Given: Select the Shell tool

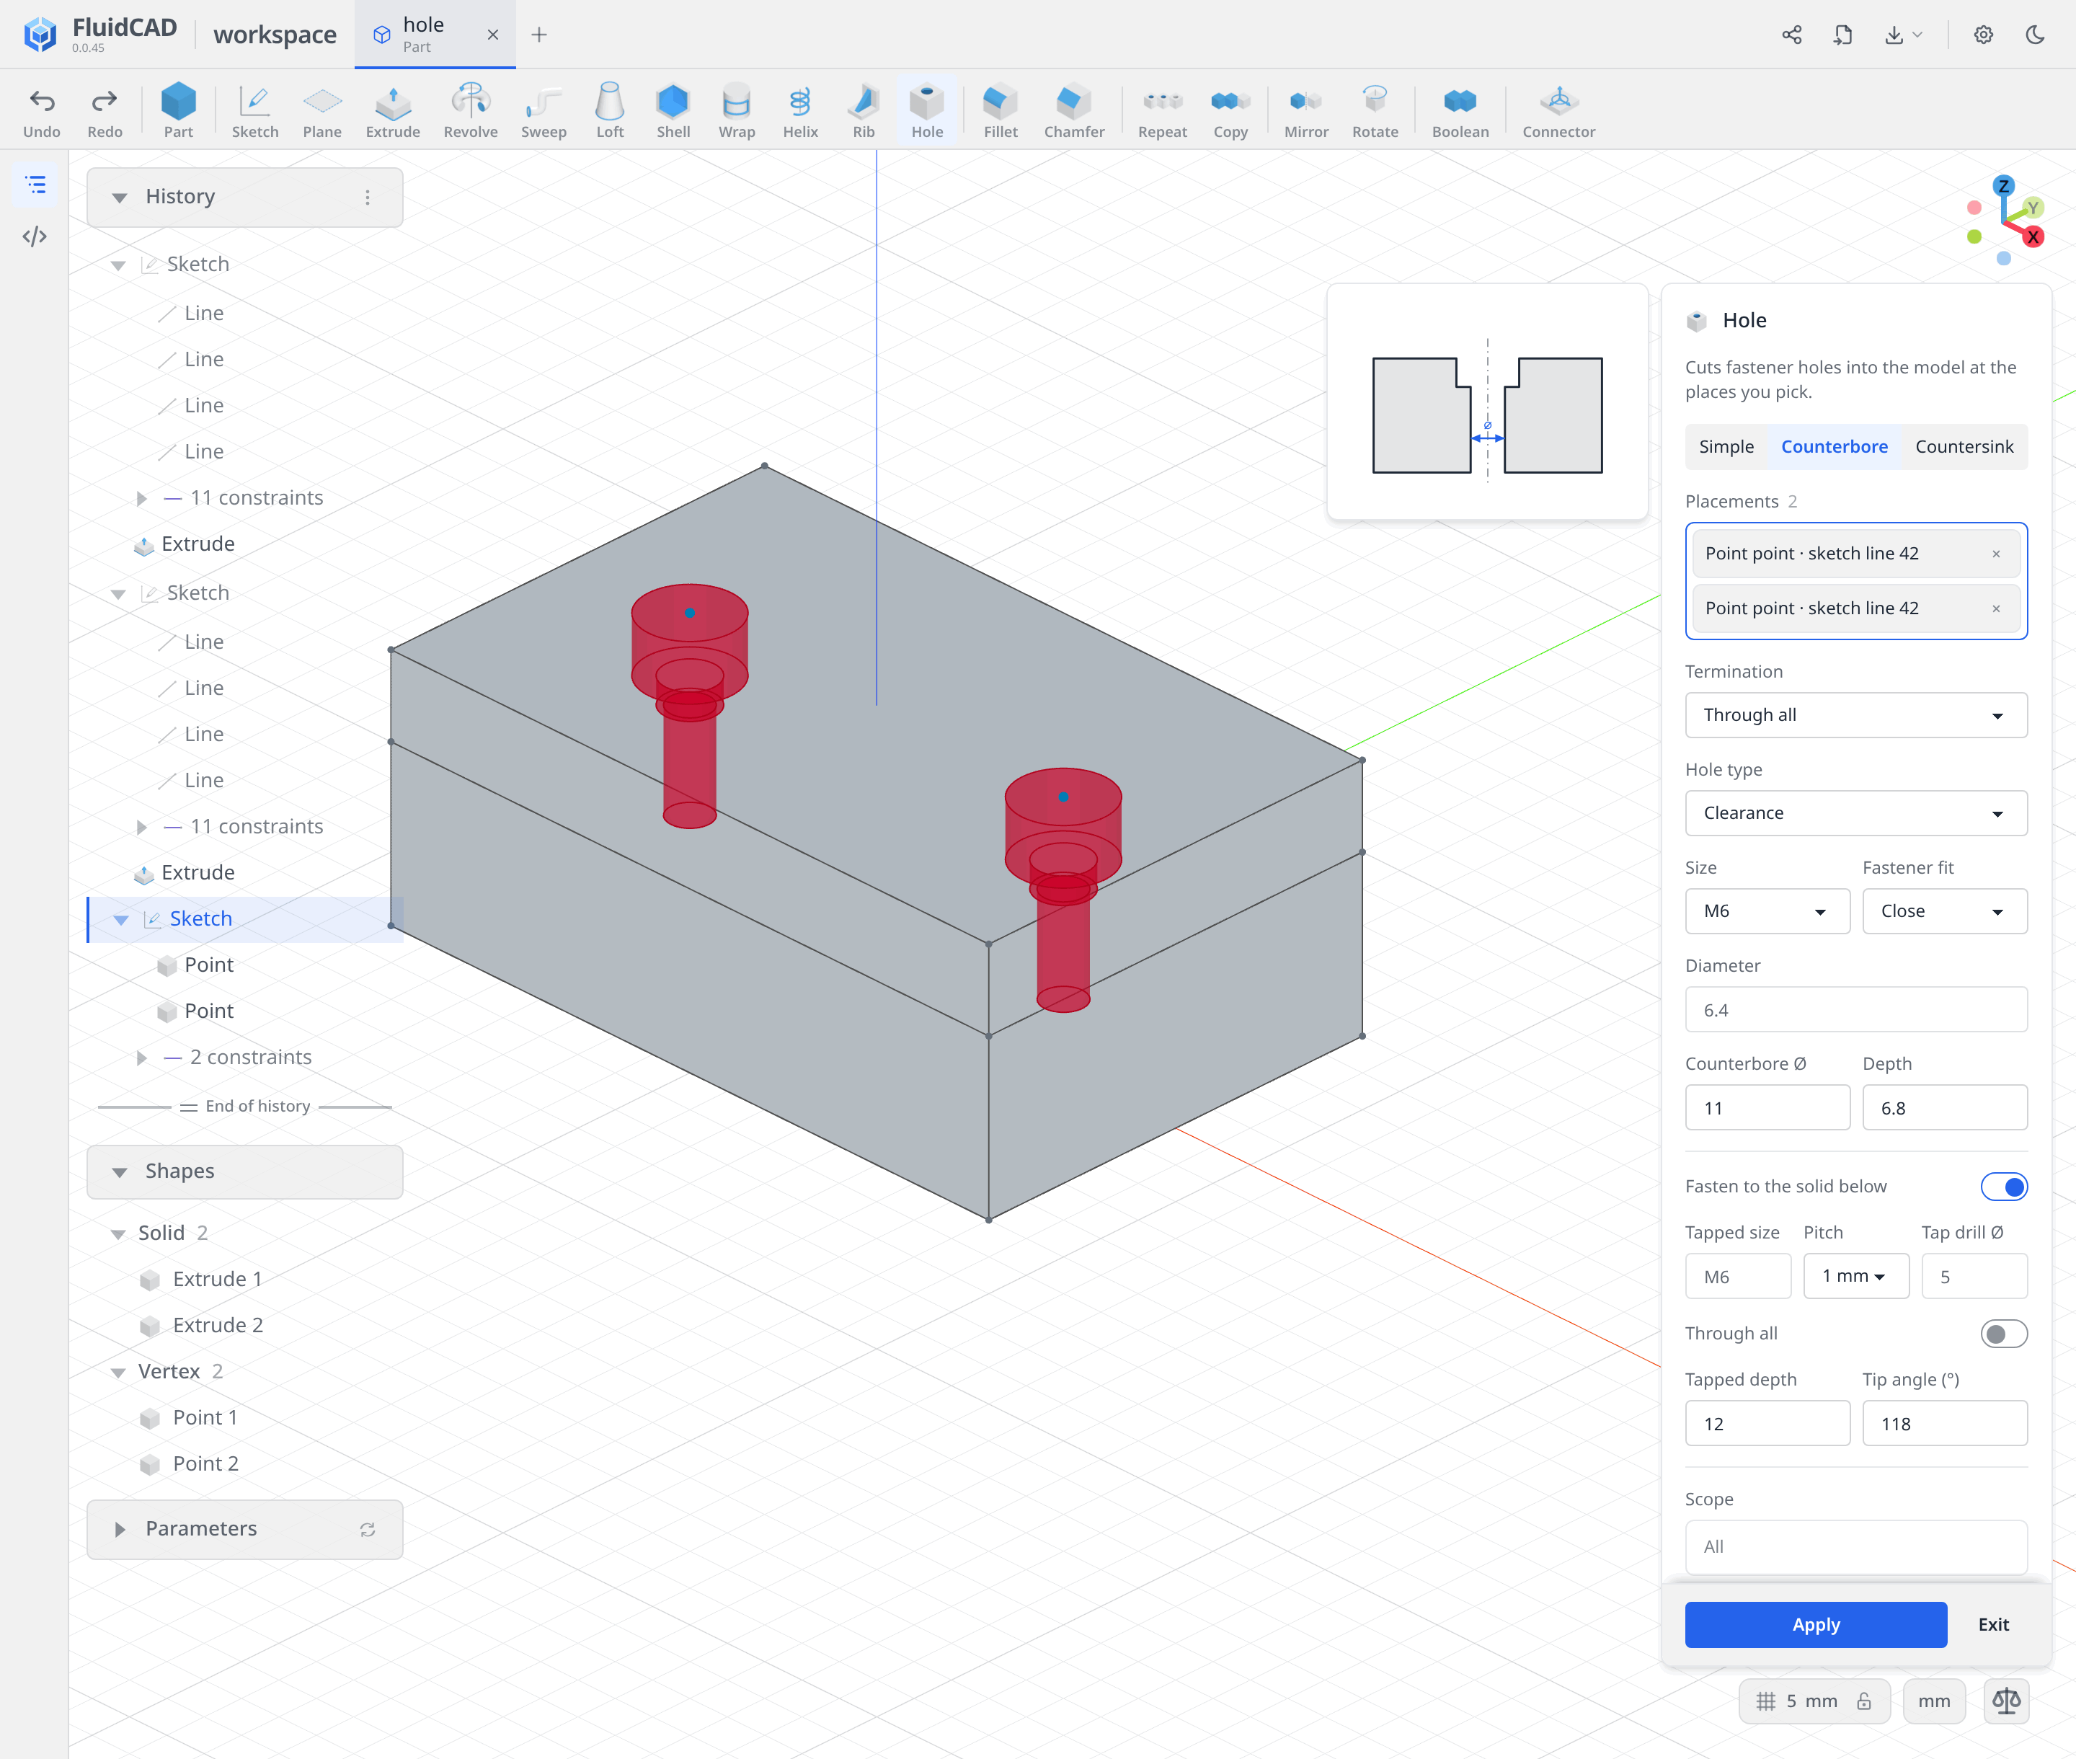Looking at the screenshot, I should click(x=673, y=110).
